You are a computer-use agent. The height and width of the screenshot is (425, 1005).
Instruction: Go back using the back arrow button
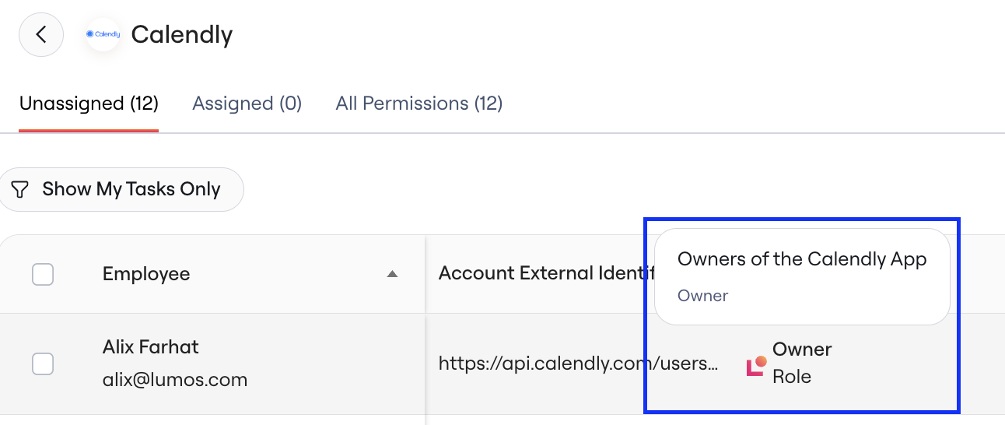41,34
